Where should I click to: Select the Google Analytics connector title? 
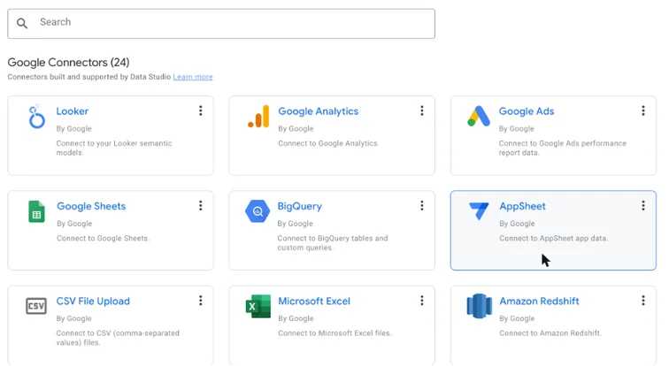click(319, 111)
